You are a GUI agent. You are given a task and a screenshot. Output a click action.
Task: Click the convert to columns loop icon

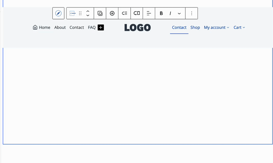(x=137, y=13)
